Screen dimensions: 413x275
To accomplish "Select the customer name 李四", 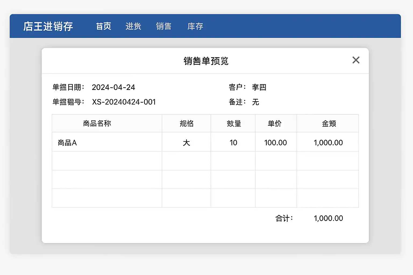I will 259,87.
